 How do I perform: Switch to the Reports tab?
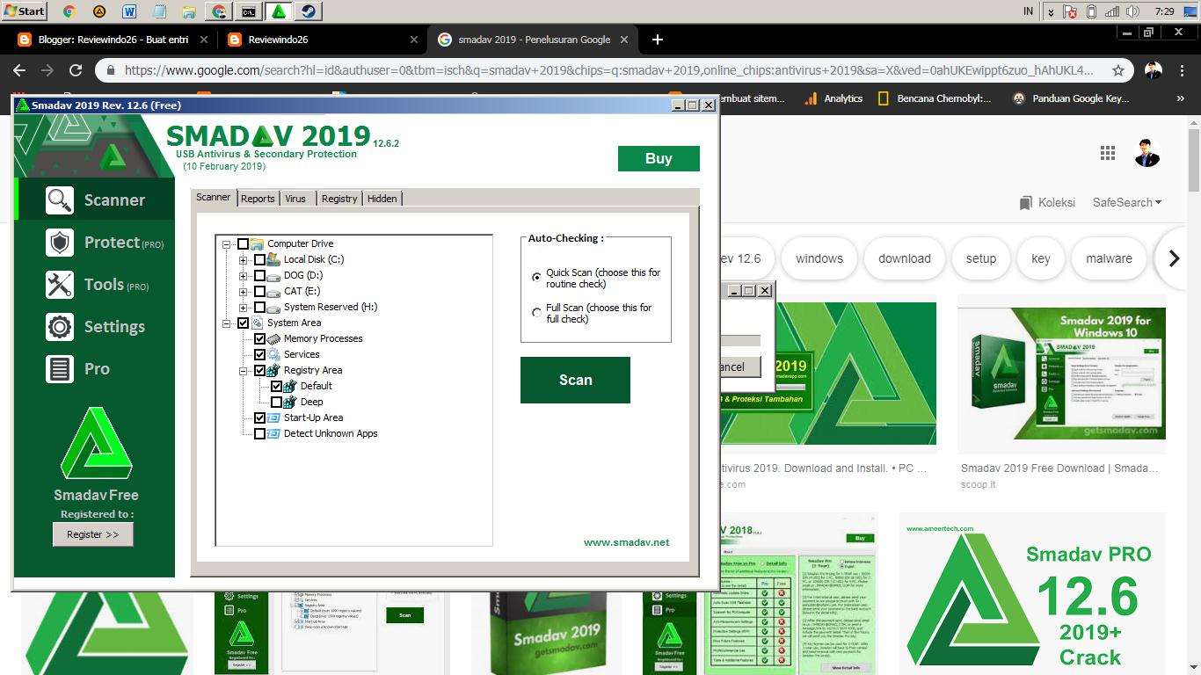[258, 199]
